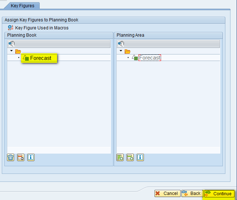Select Forecast key figure in Planning Book
This screenshot has height=200, width=237.
[40, 58]
